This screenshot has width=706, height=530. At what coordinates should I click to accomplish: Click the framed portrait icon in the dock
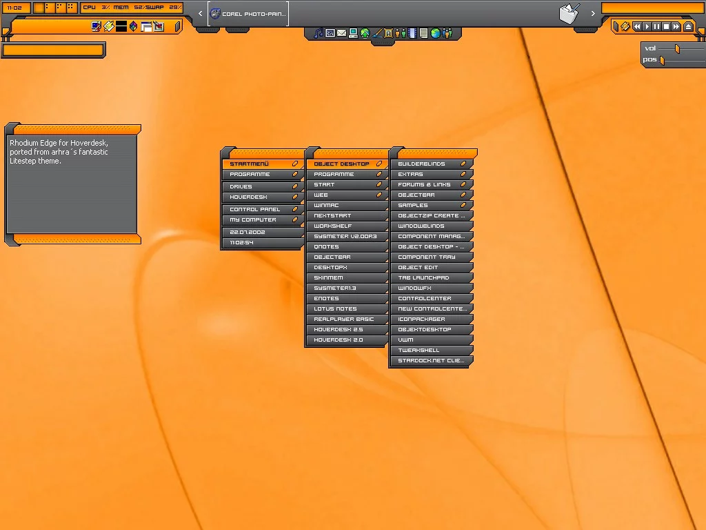[x=388, y=33]
